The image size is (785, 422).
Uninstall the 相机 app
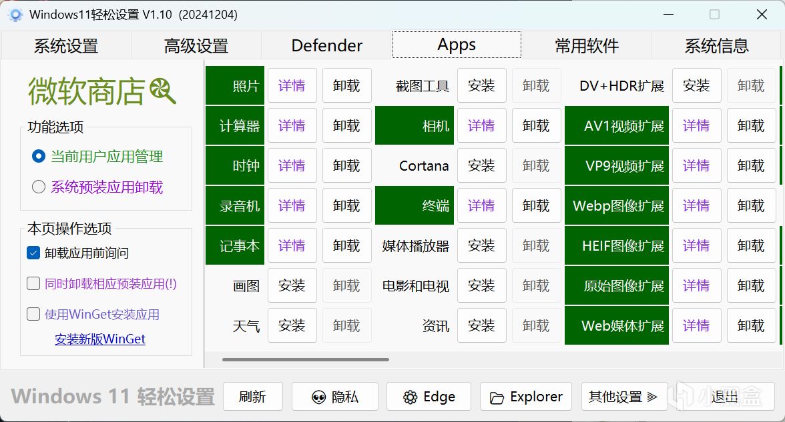536,125
